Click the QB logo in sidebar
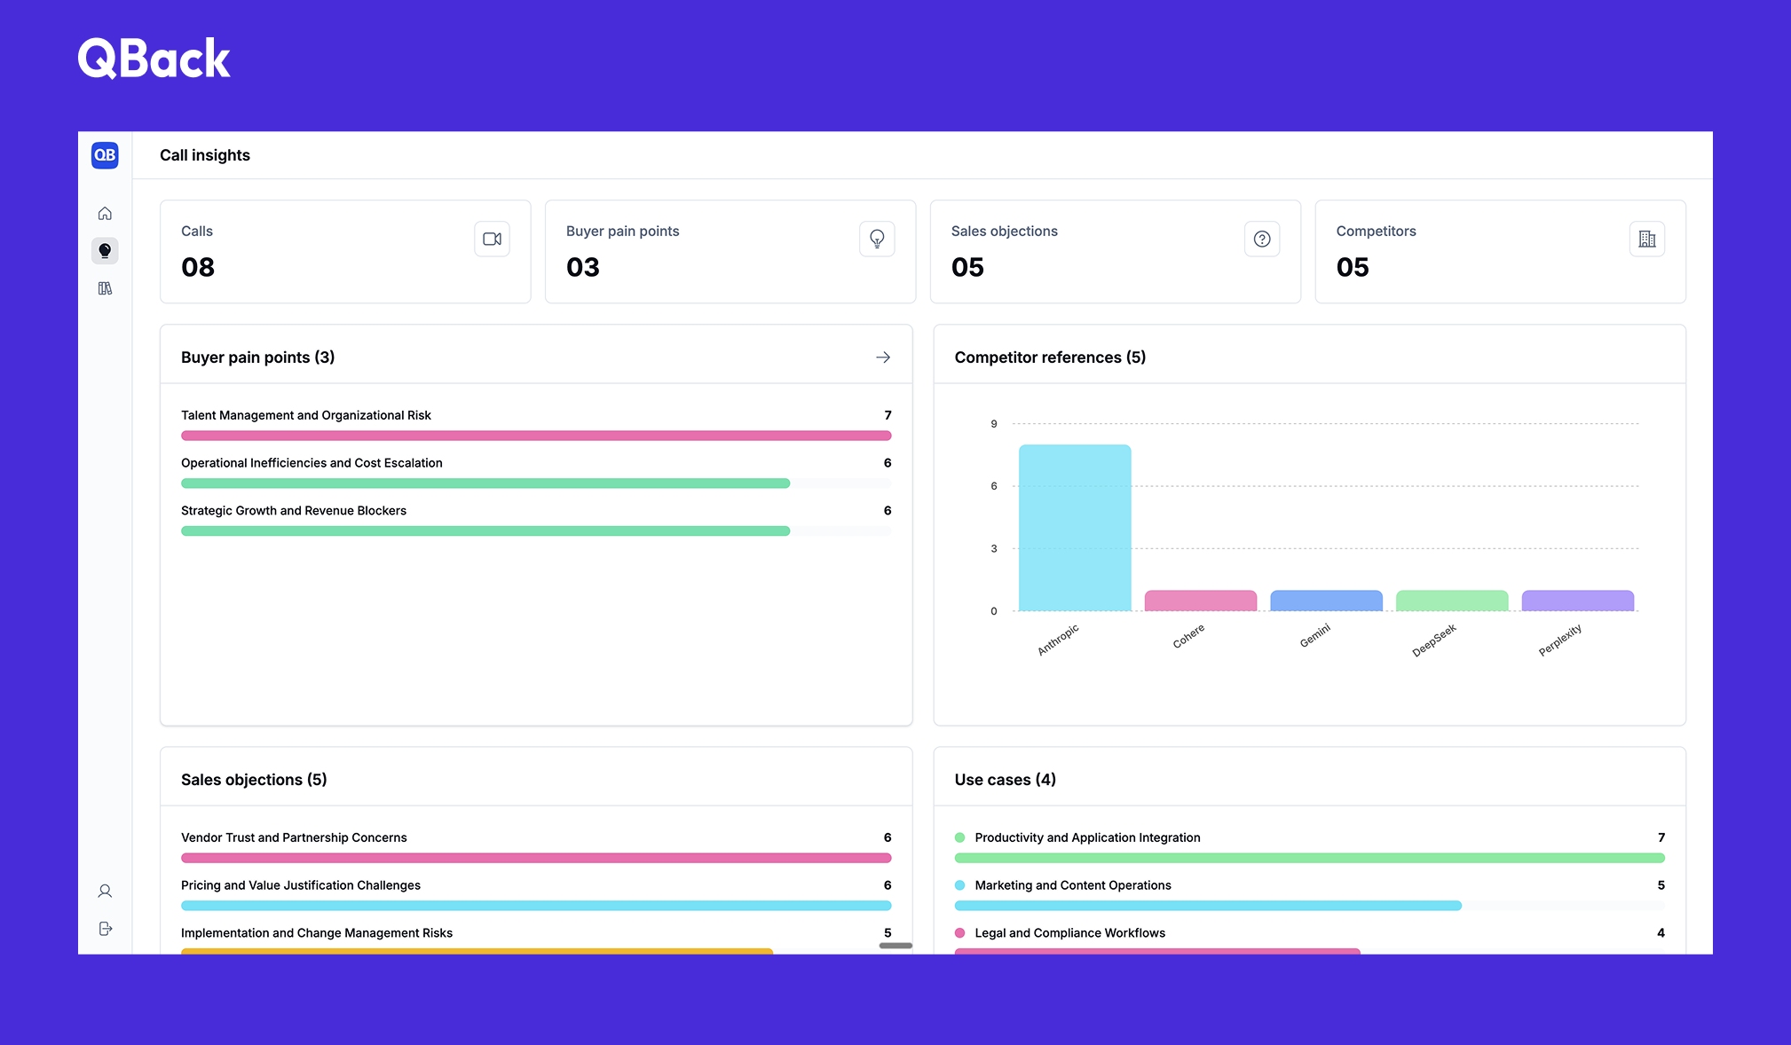 pyautogui.click(x=105, y=155)
